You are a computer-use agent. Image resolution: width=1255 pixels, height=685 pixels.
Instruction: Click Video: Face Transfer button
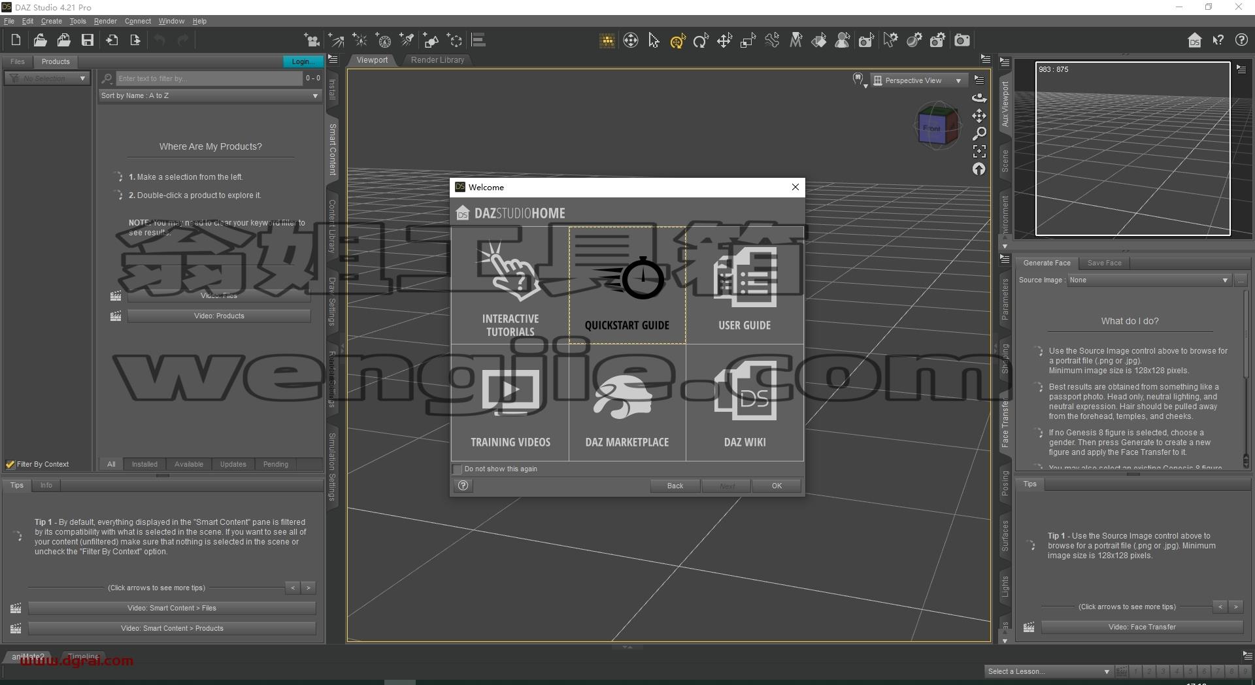(1142, 627)
